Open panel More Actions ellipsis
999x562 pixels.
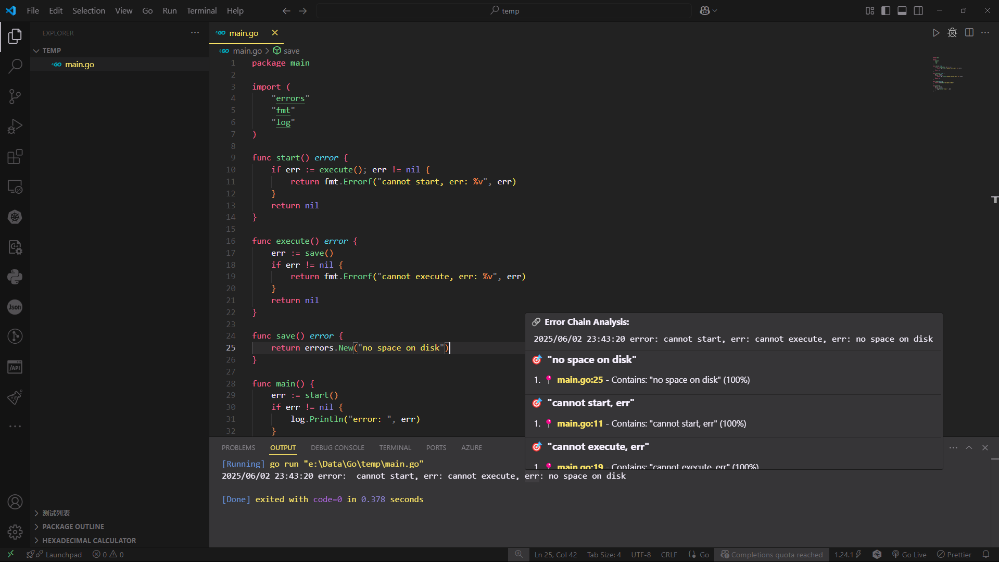tap(953, 447)
